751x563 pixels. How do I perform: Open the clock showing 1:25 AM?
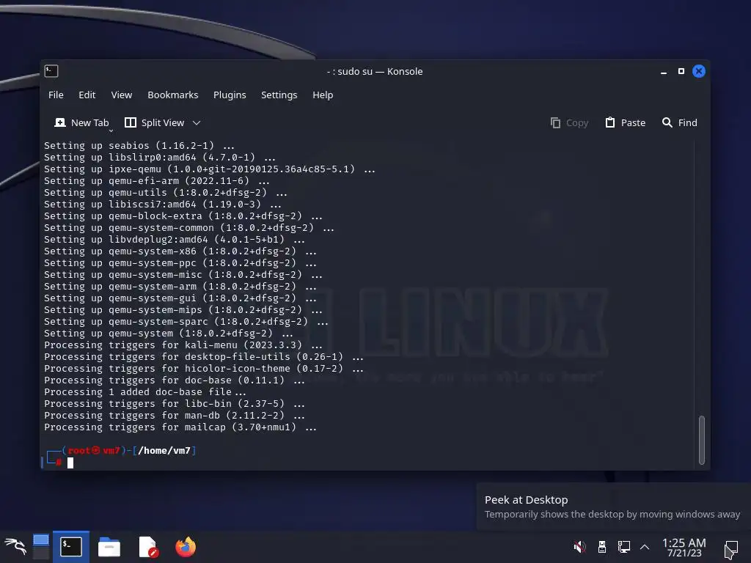(x=684, y=547)
